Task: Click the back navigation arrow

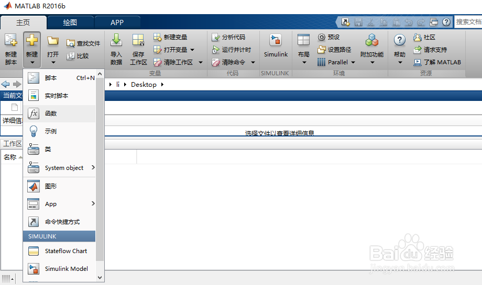Action: coord(6,84)
